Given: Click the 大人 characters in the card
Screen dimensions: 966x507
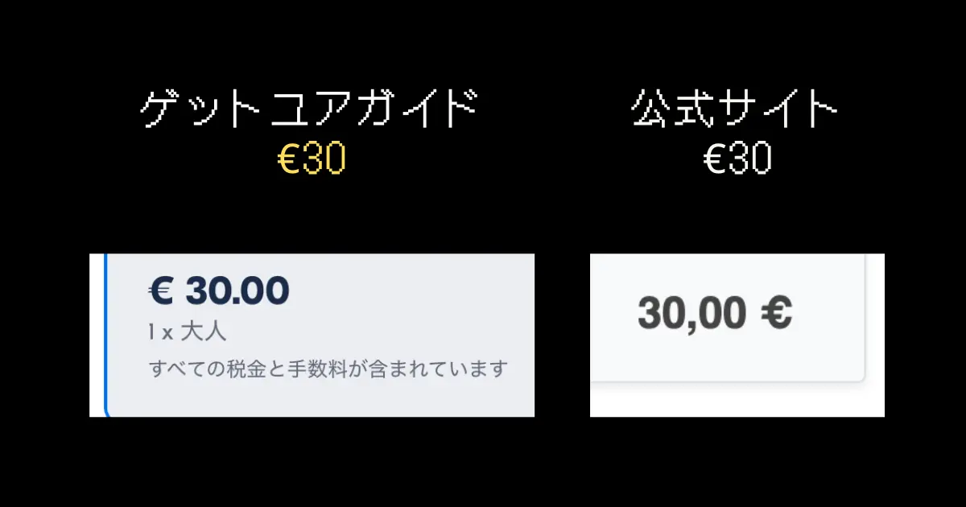Looking at the screenshot, I should [203, 331].
